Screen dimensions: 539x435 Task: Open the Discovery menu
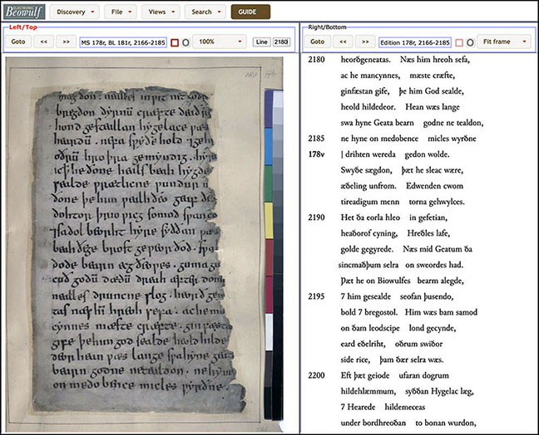tap(75, 12)
